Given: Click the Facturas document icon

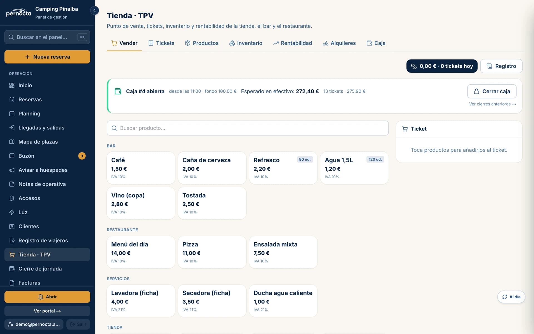Looking at the screenshot, I should click(12, 283).
